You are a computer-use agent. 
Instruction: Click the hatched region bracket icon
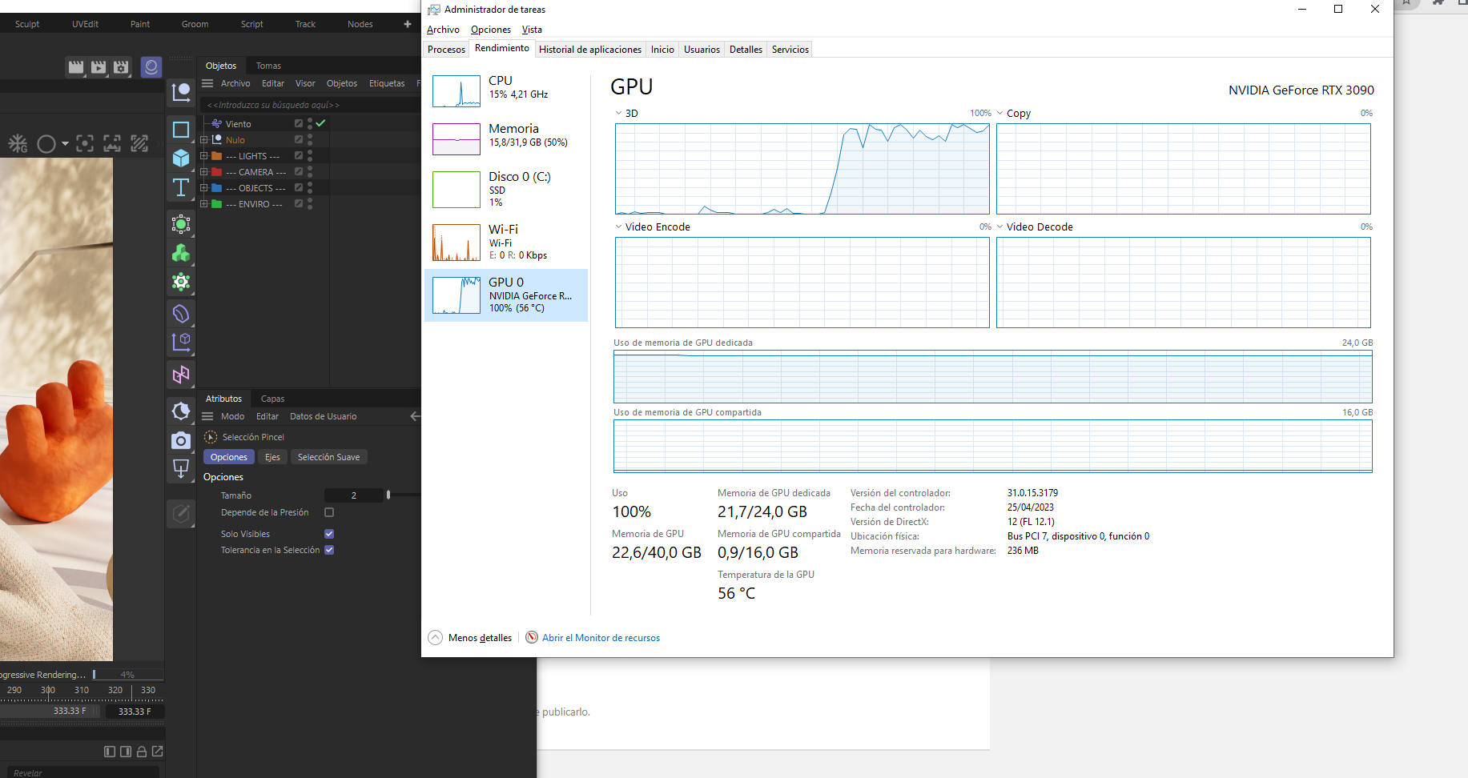pyautogui.click(x=139, y=144)
